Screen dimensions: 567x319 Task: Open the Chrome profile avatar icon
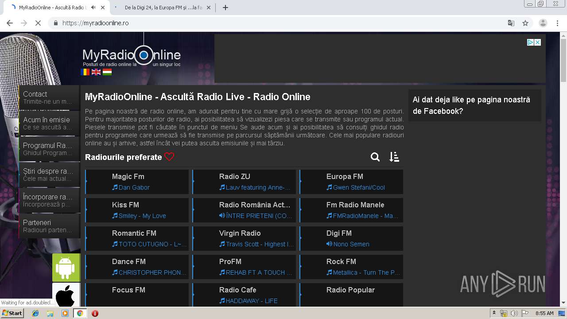543,23
